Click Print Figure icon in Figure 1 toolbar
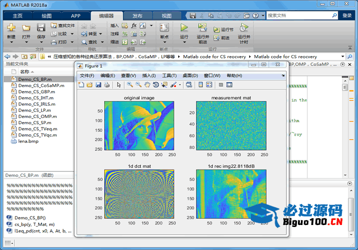The height and width of the screenshot is (250, 358). point(107,85)
